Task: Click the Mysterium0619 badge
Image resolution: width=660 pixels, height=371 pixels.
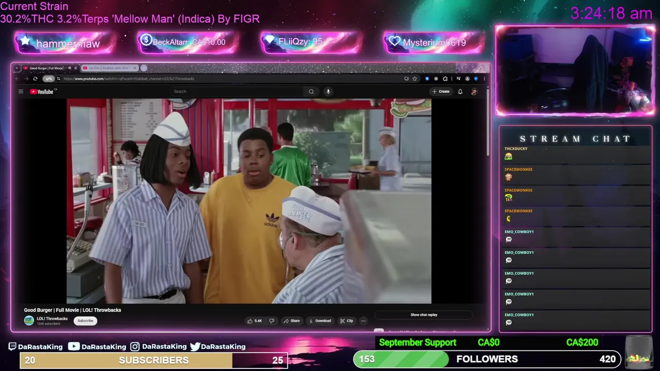Action: click(x=434, y=43)
